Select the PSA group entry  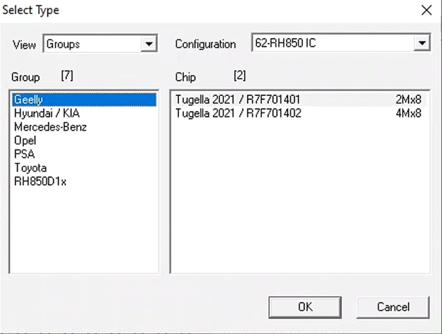(x=24, y=154)
